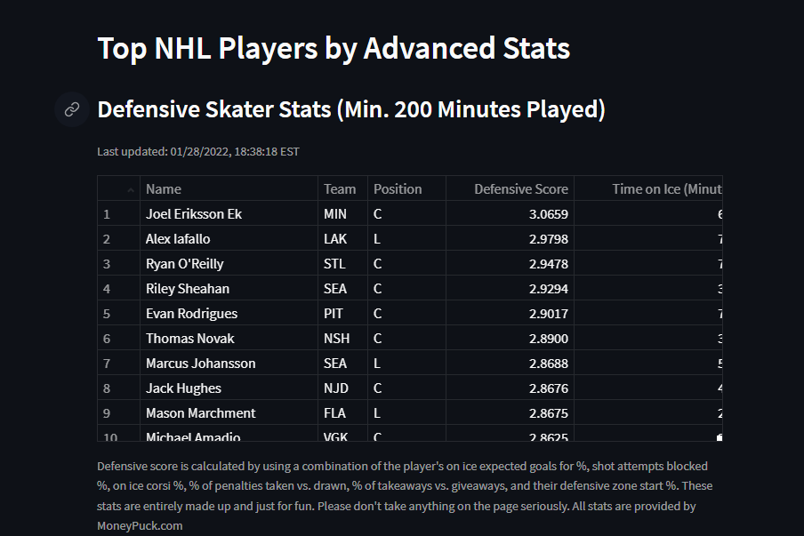This screenshot has width=804, height=536.
Task: Click the anchor link icon beside the heading
Action: coord(72,109)
